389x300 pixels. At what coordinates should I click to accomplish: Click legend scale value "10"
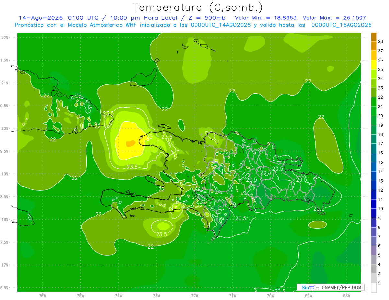(380, 209)
